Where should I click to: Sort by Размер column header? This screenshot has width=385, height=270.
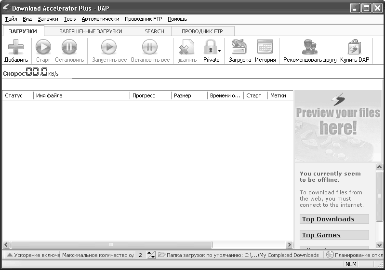coord(189,95)
